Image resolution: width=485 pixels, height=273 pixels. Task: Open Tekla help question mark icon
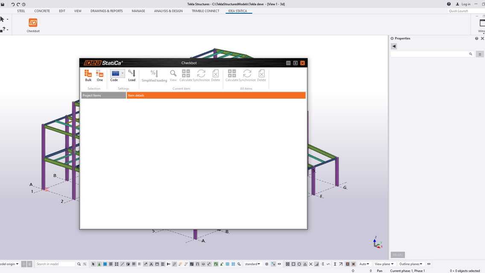(x=449, y=4)
